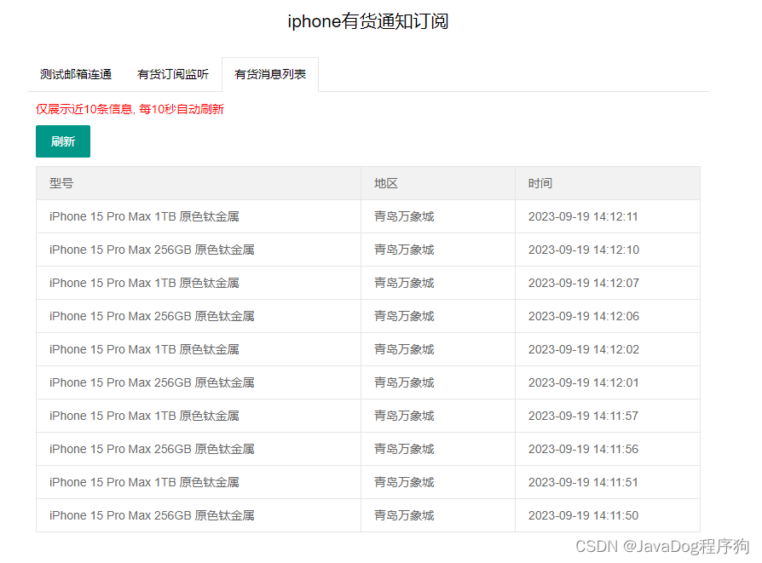Click the green 刷新 button

(62, 141)
